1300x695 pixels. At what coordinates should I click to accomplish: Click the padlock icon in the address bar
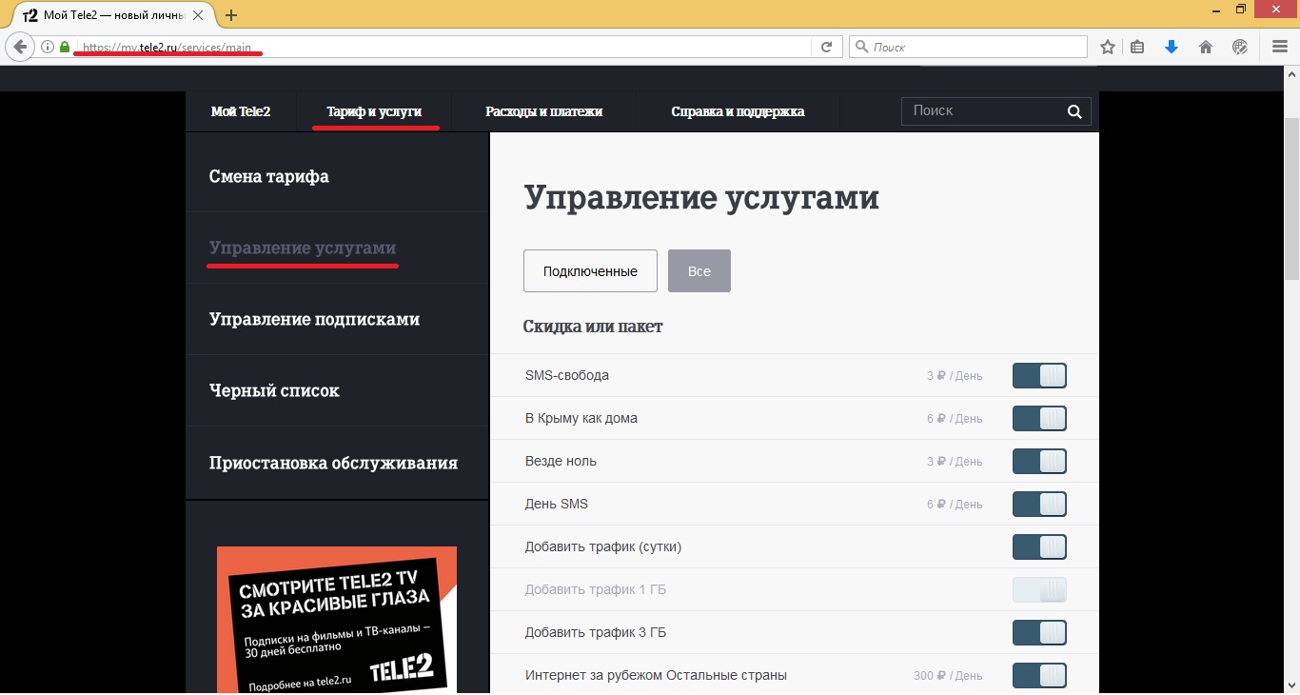[63, 45]
